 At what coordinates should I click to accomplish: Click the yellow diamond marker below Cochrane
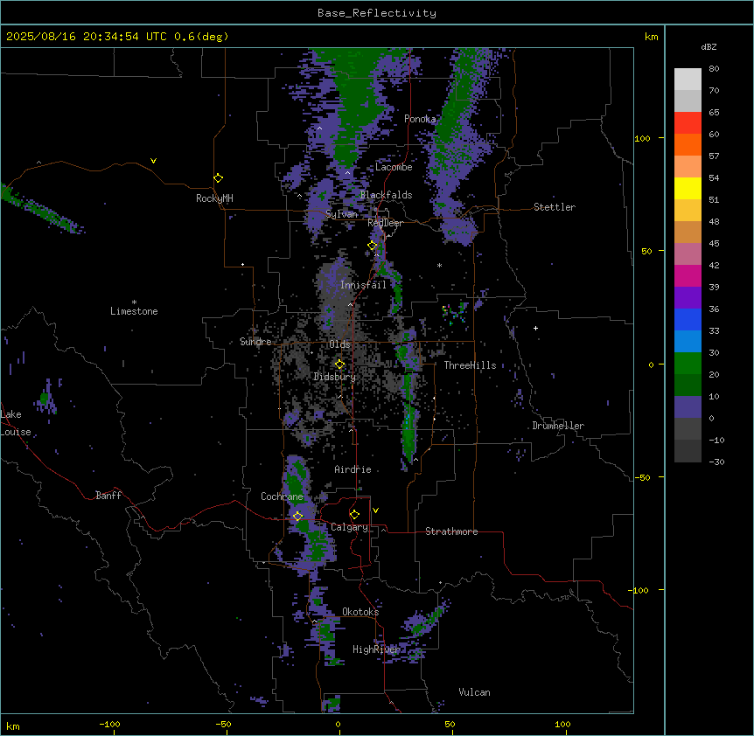tap(297, 516)
